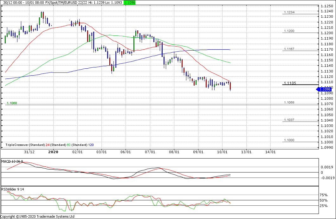Click the 13/01 date on time axis
The height and width of the screenshot is (219, 336).
click(x=246, y=152)
